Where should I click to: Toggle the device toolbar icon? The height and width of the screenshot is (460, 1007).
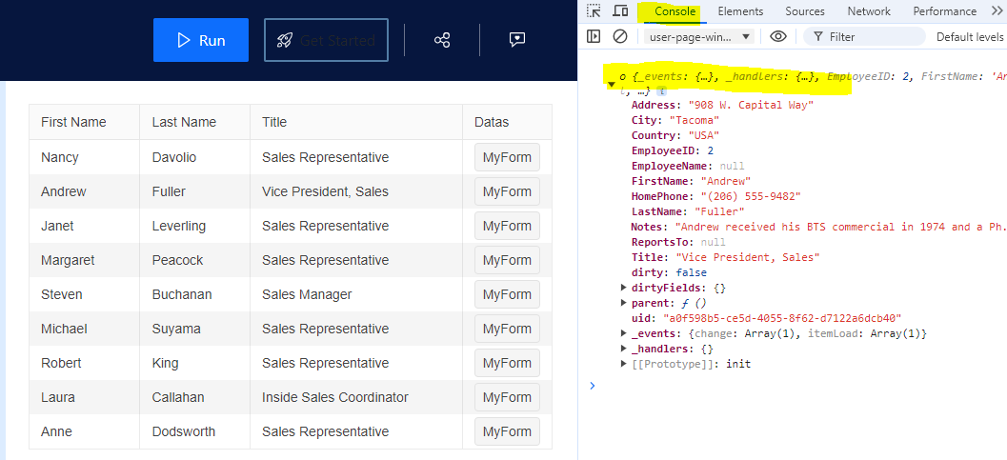click(620, 11)
